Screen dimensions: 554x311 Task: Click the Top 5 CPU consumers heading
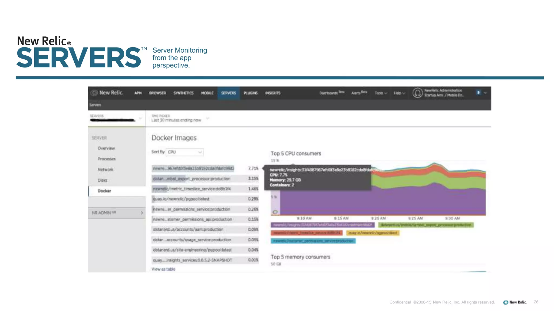click(296, 153)
